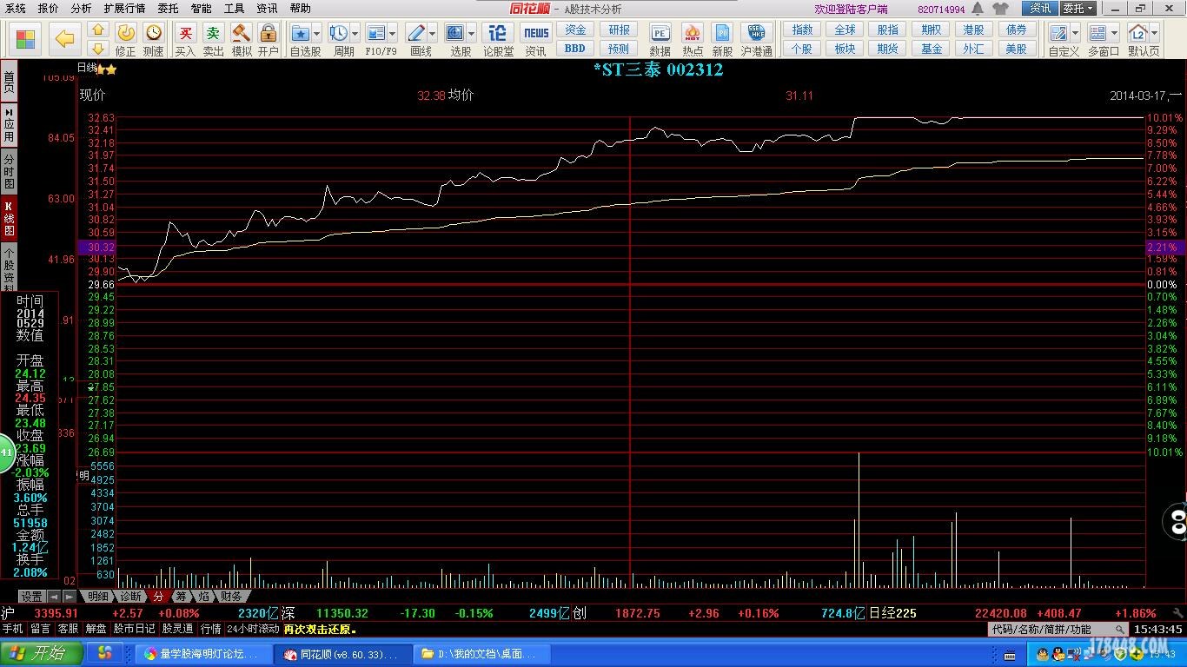Open the 新股 IPO icon
Screen dimensions: 1187x667
[722, 33]
